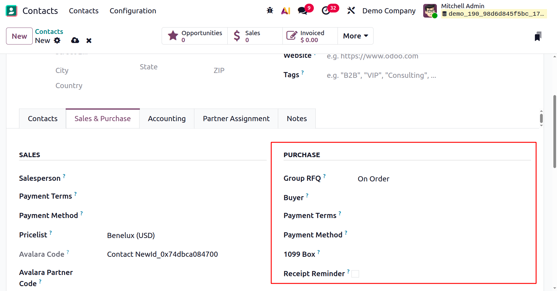Click the Opportunities stat button

pos(195,36)
